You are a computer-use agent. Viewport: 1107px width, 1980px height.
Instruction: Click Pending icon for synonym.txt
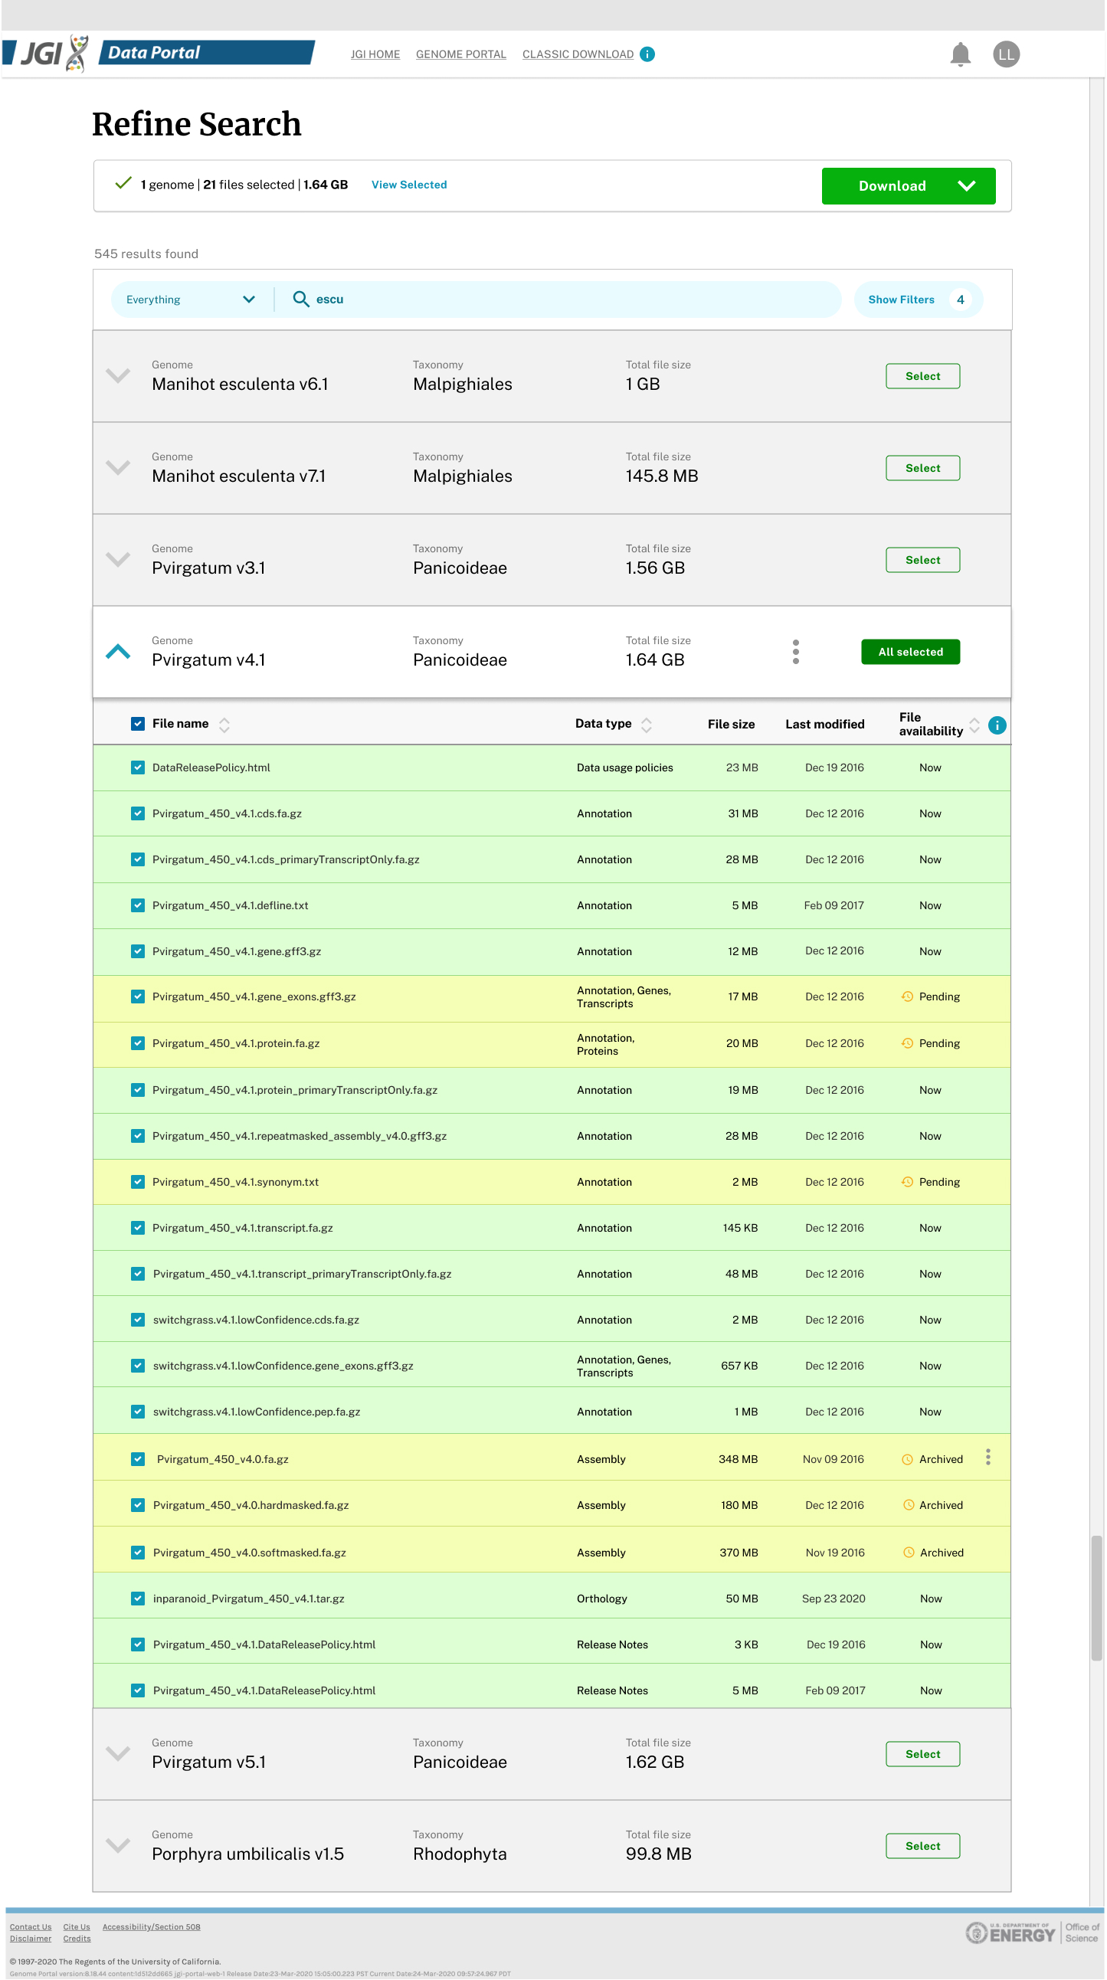coord(908,1181)
